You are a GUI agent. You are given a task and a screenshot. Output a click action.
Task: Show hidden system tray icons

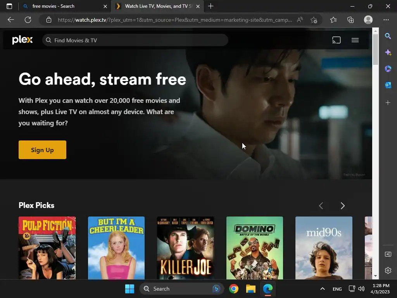[322, 289]
